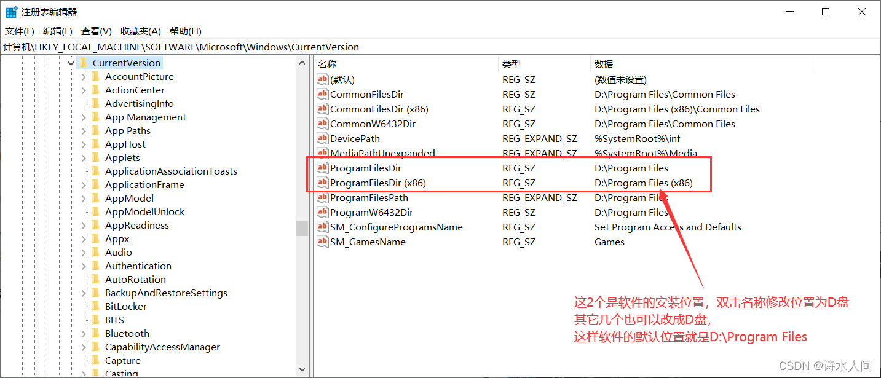Click the folder icon of App Paths key

95,130
